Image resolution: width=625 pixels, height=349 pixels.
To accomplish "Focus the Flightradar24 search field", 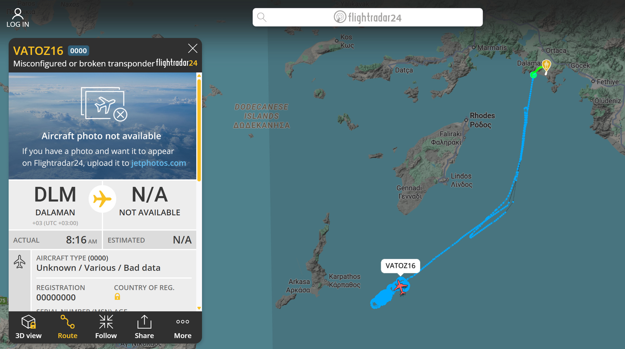I will 367,17.
